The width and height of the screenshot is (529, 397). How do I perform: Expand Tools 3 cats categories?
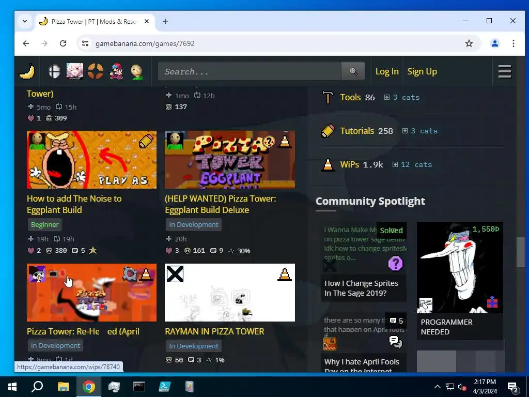click(x=402, y=97)
